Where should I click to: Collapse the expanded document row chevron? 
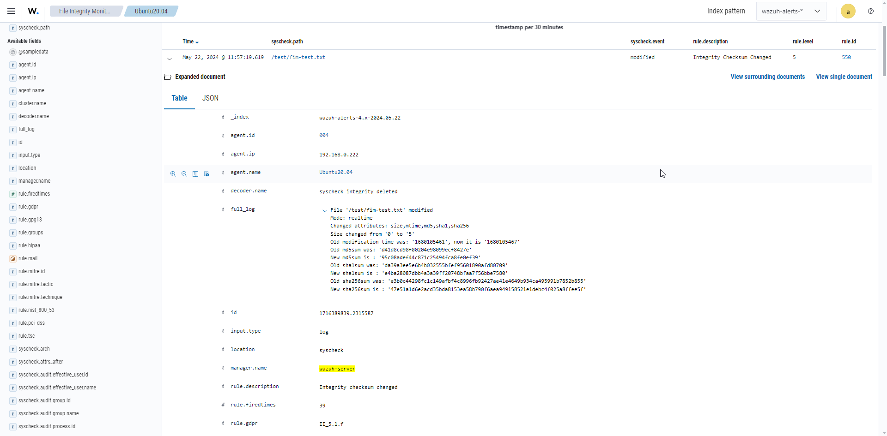coord(170,59)
